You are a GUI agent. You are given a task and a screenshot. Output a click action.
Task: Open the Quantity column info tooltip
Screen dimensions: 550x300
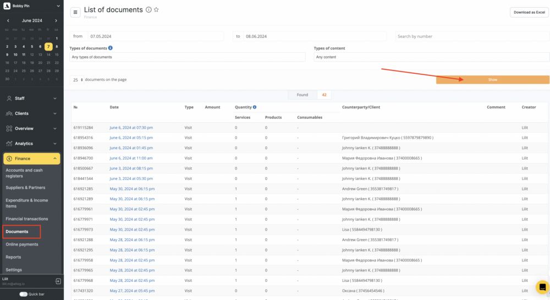pyautogui.click(x=255, y=107)
